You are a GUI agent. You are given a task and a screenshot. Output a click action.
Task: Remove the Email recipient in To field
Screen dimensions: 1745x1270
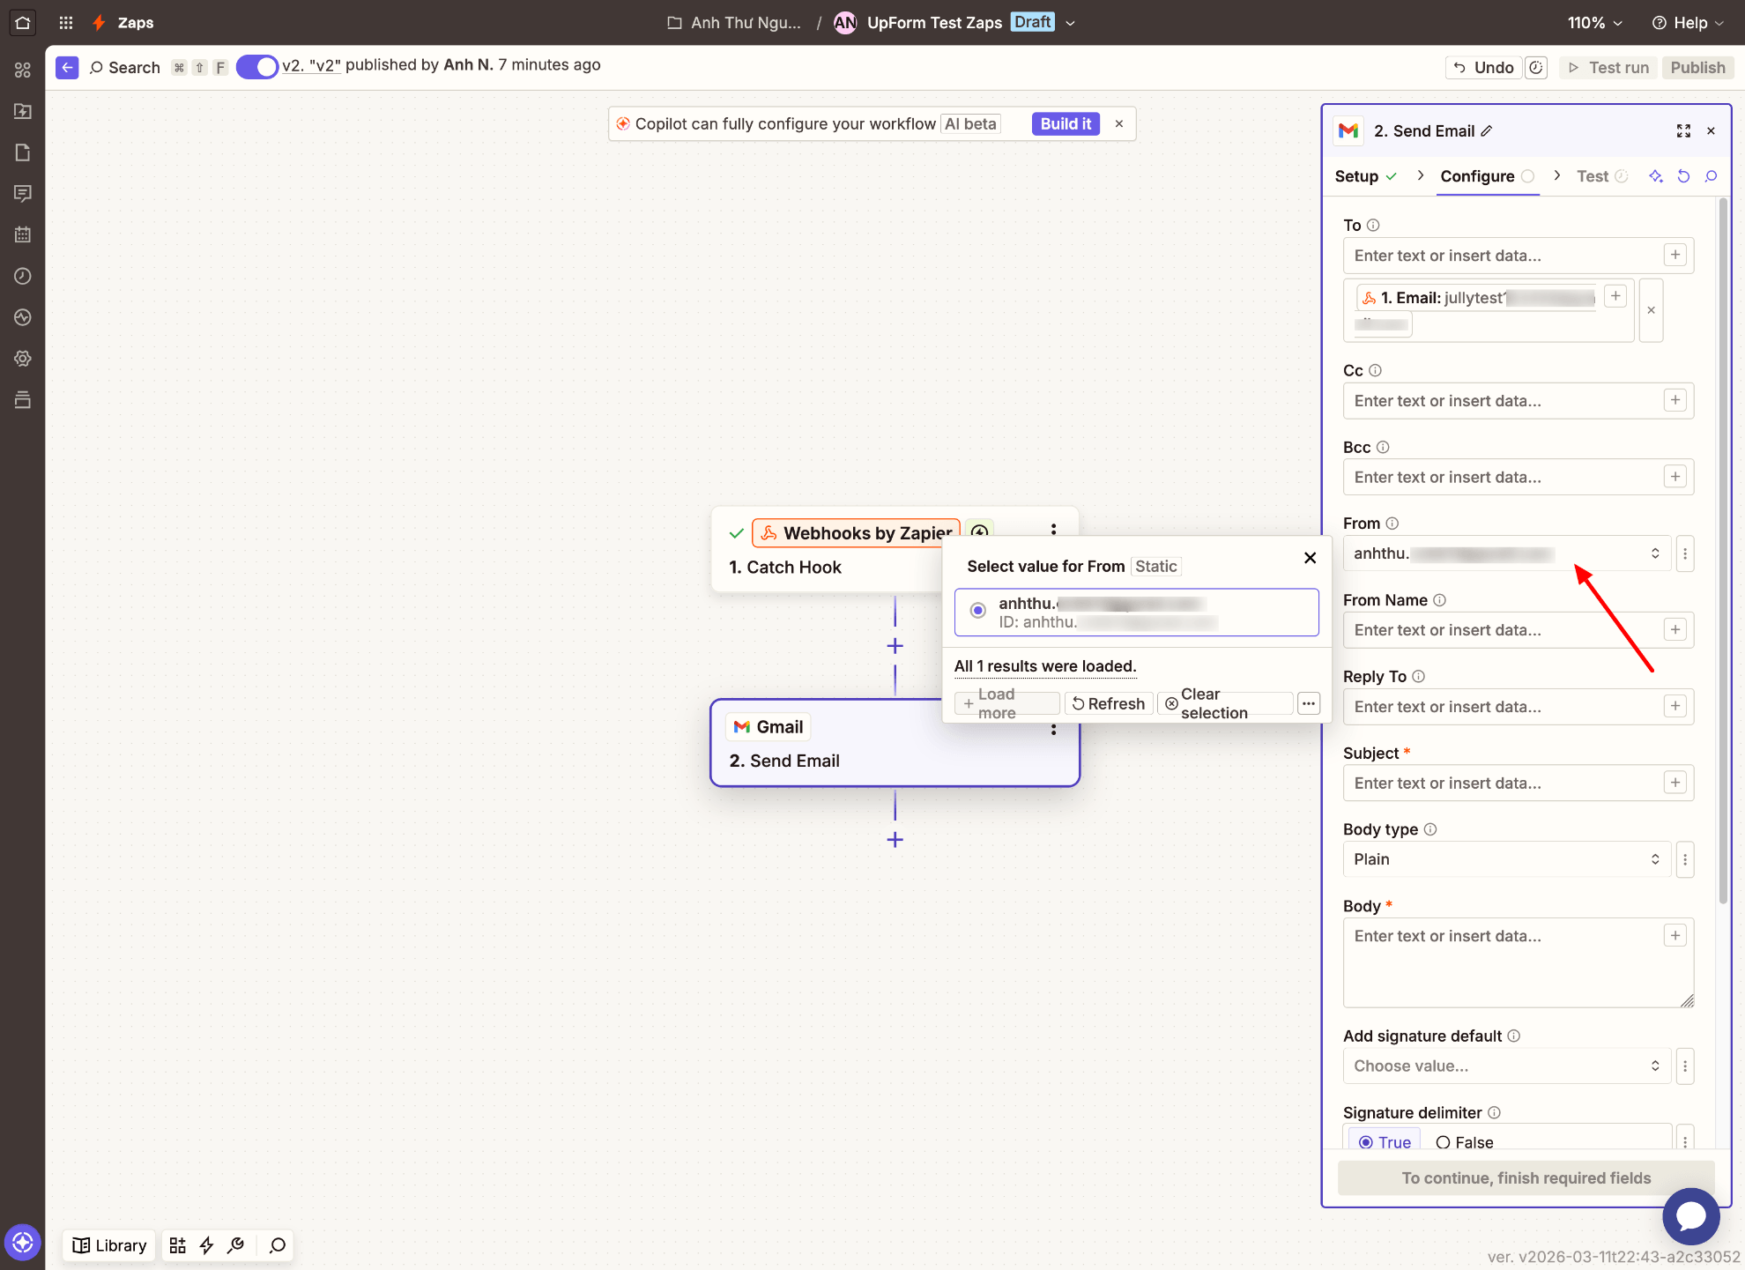click(x=1651, y=310)
